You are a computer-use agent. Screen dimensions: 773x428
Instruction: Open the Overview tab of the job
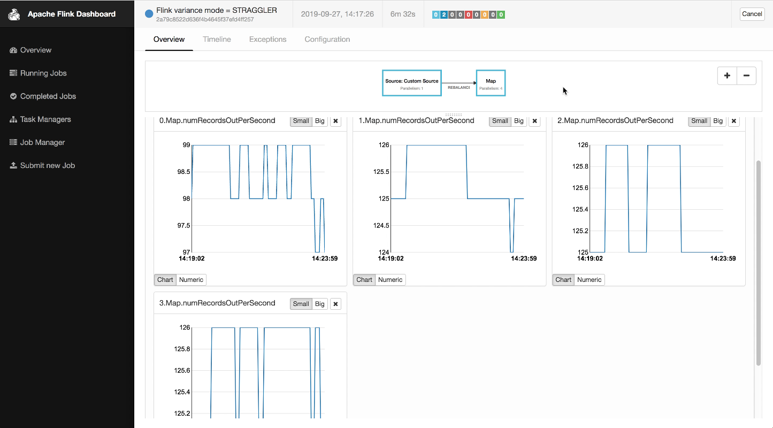click(169, 40)
